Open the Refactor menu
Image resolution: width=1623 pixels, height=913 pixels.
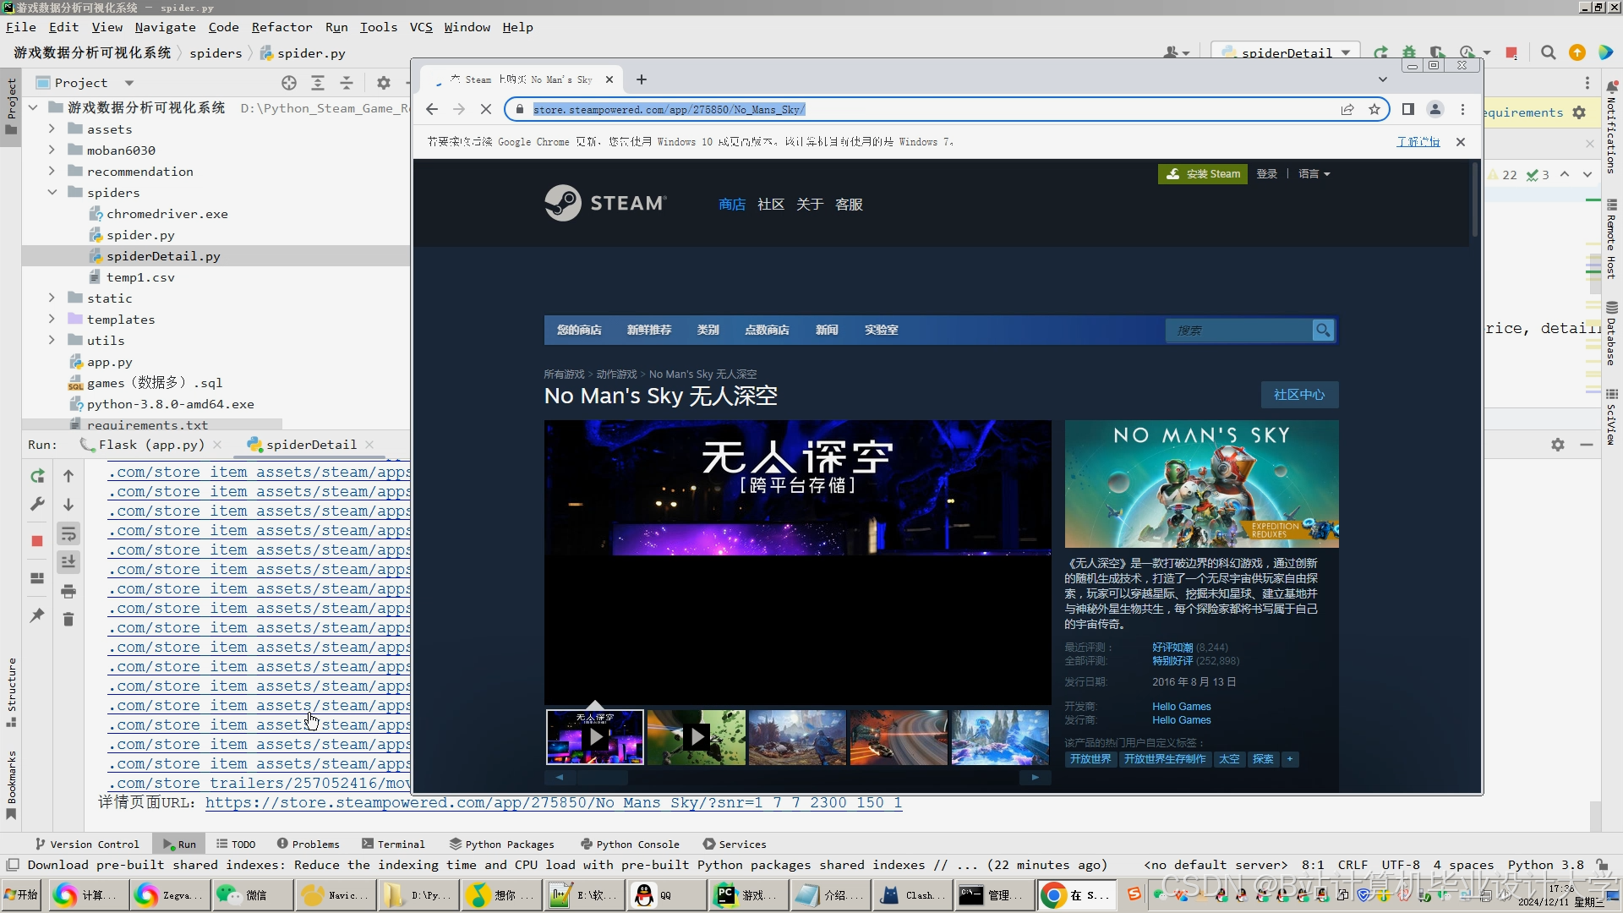(282, 27)
